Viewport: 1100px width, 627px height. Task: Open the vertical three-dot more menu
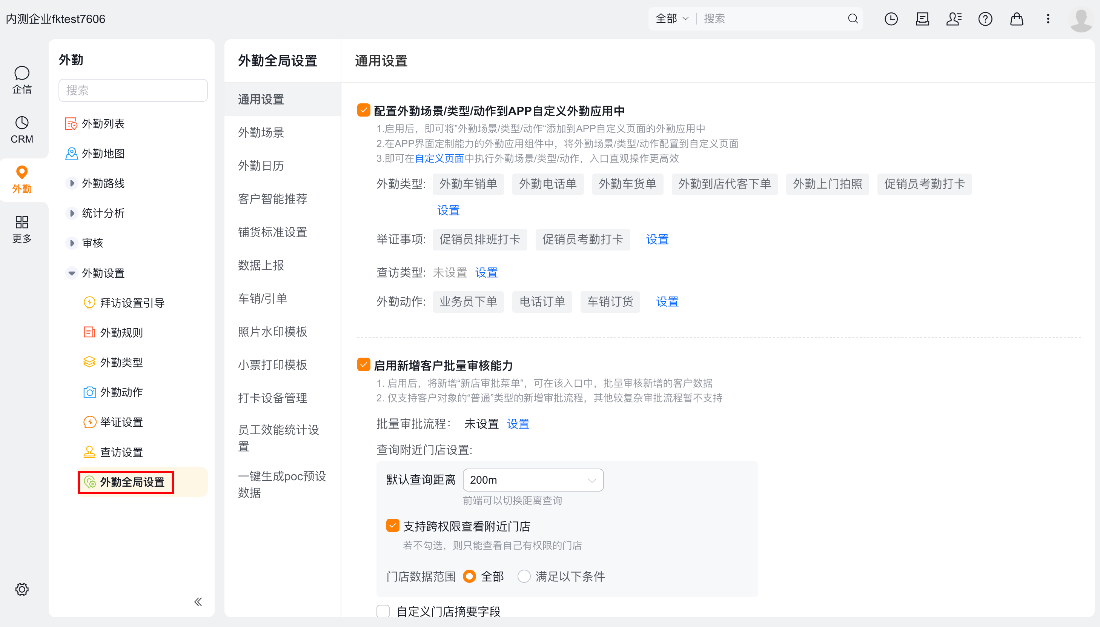[1048, 19]
